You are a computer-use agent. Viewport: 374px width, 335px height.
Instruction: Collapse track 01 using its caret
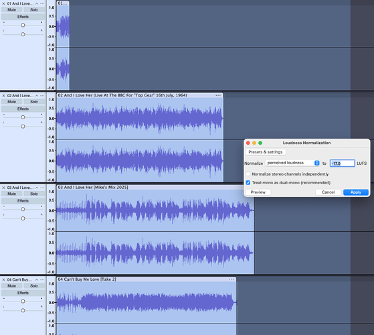pyautogui.click(x=37, y=3)
